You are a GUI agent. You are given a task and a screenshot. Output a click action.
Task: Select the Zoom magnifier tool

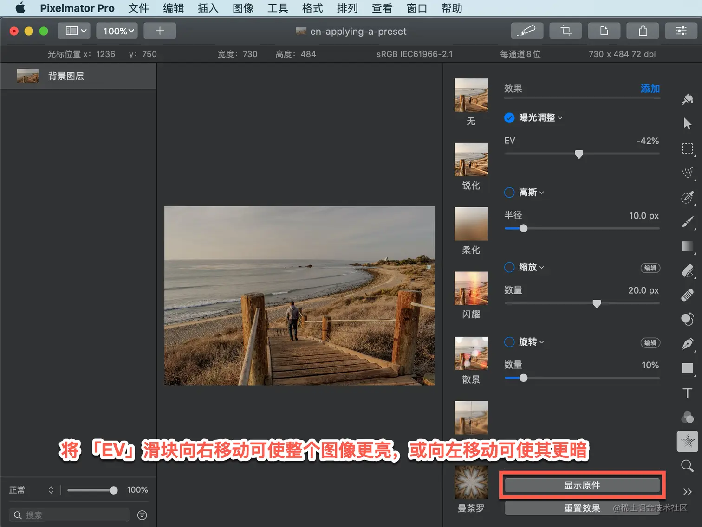[x=688, y=466]
